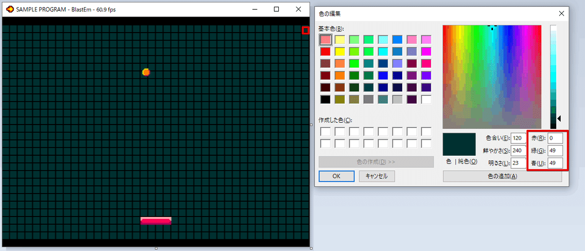Pick the bright yellow basic color swatch
The image size is (585, 251).
(x=340, y=51)
